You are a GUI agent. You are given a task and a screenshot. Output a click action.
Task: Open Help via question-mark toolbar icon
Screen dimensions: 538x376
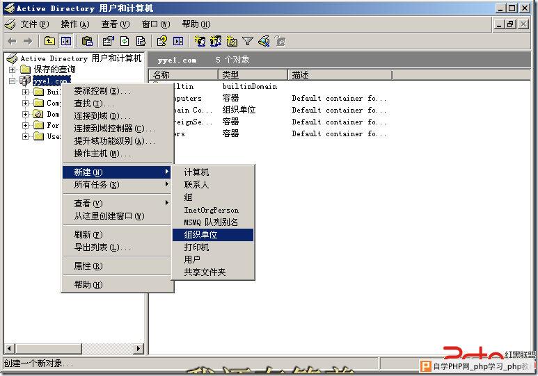click(x=162, y=42)
